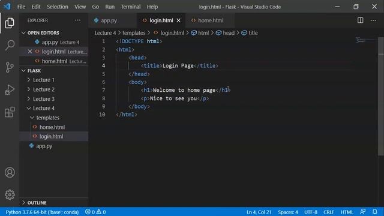Click the editor vertical scrollbar
Screen dimensions: 384x216
381,95
